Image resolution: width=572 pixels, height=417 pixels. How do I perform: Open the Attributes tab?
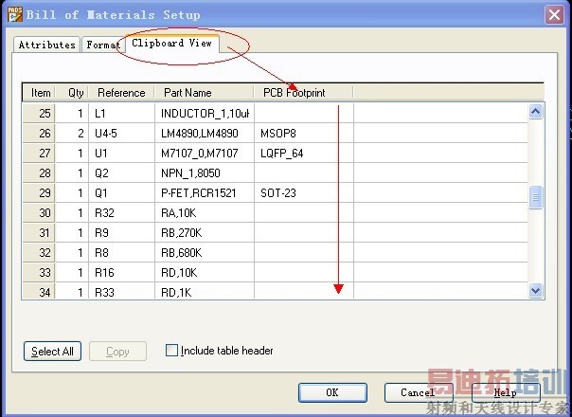[x=46, y=45]
